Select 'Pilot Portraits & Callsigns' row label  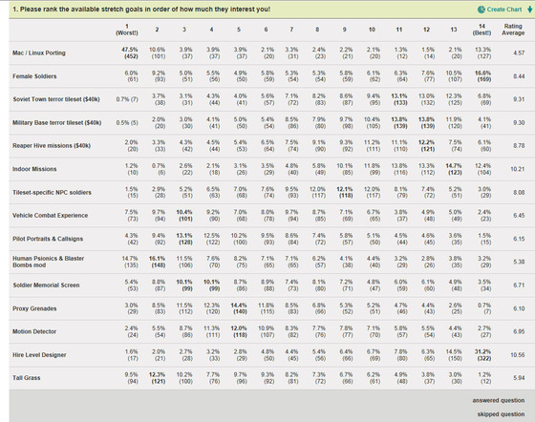(x=48, y=239)
